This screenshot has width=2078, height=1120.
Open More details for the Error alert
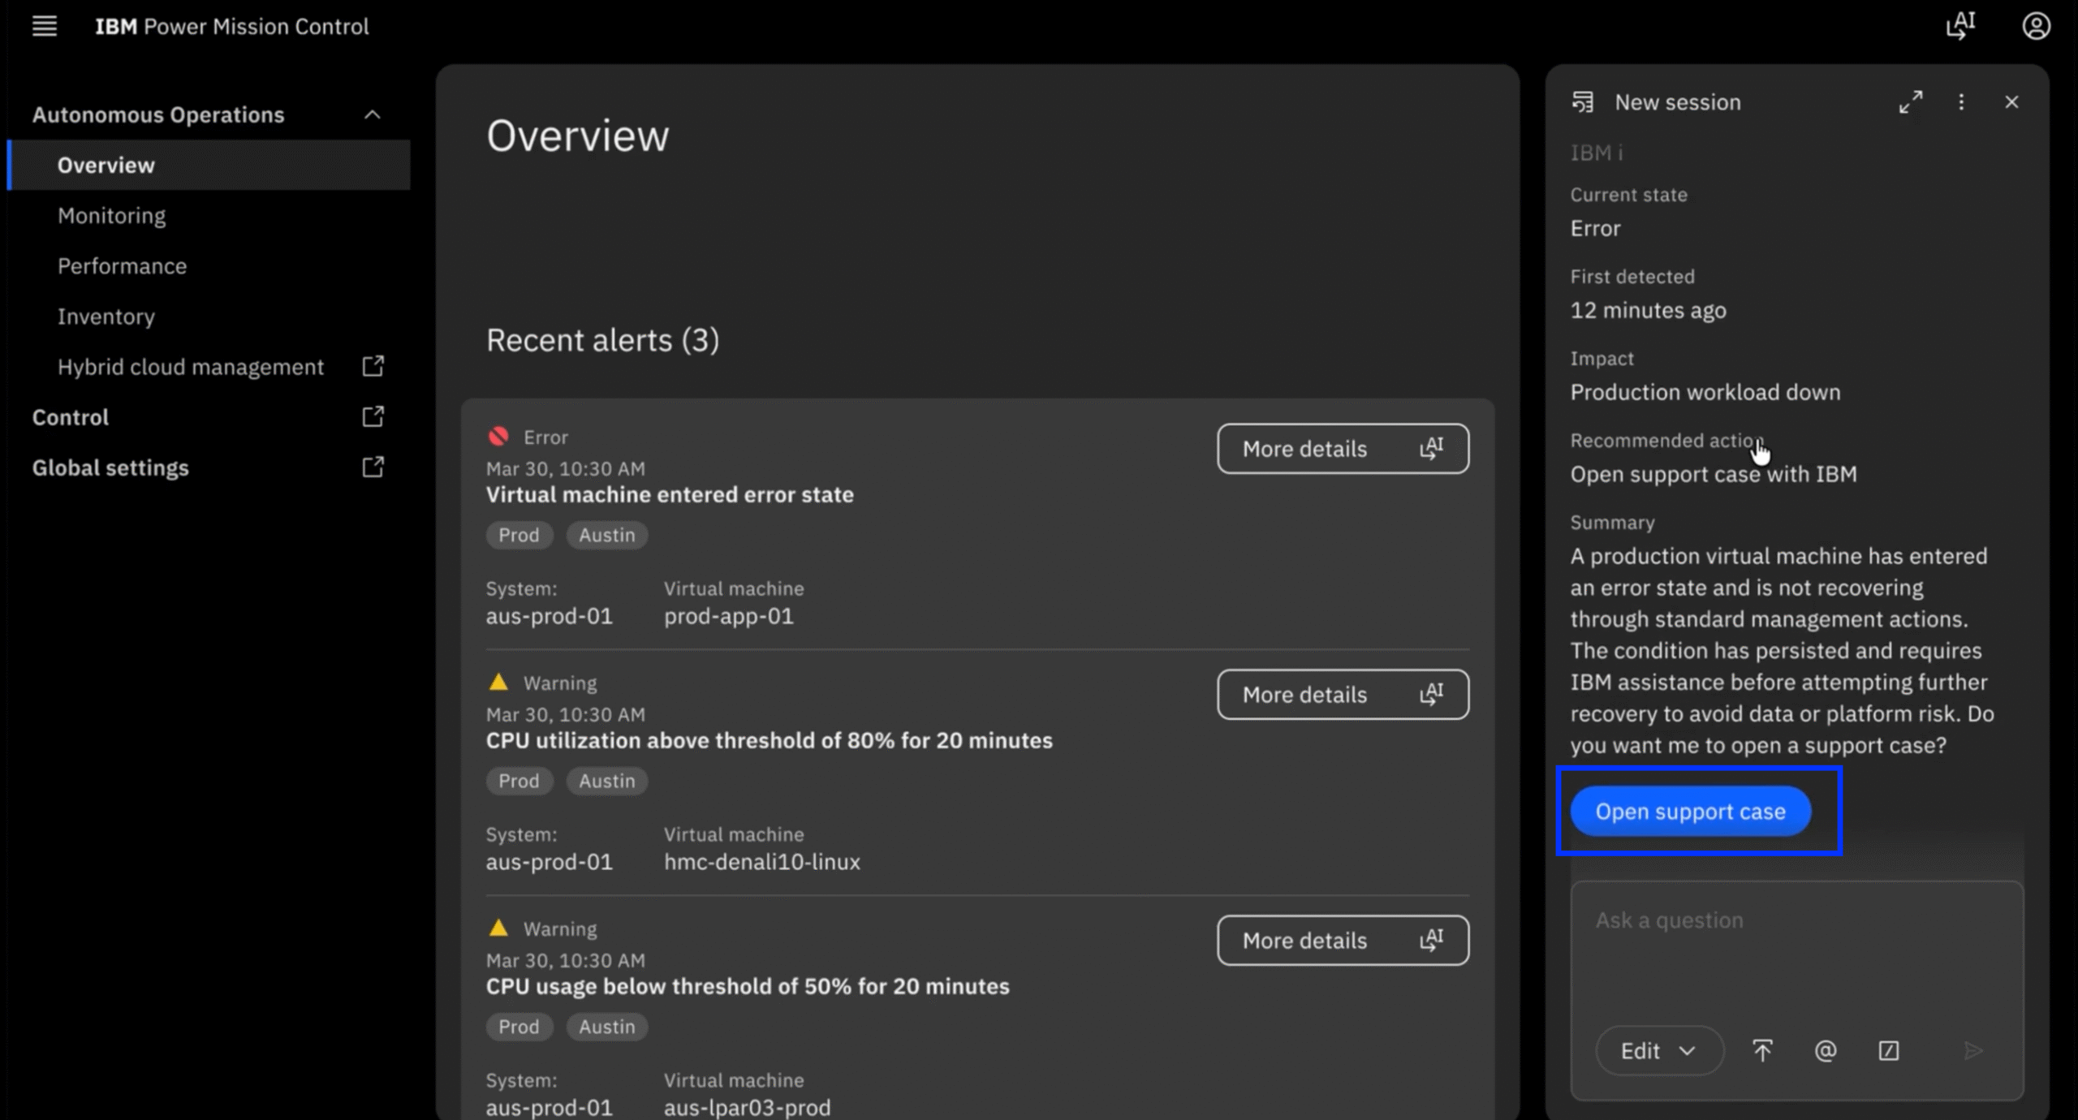pyautogui.click(x=1343, y=449)
